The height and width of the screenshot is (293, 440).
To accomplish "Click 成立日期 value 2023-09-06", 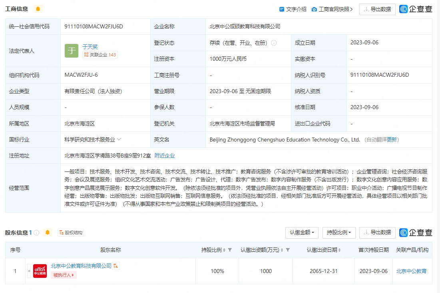I will coord(364,43).
